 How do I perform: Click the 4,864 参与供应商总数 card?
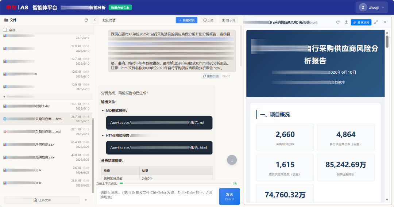346,137
